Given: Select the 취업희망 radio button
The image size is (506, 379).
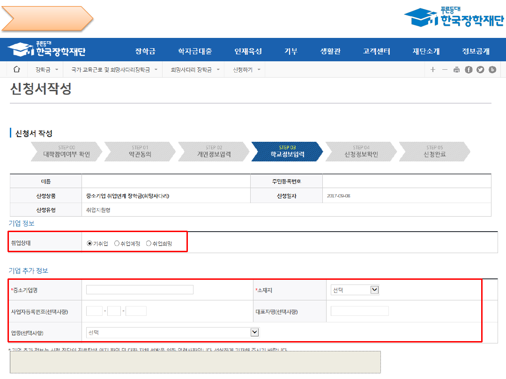Looking at the screenshot, I should [149, 243].
